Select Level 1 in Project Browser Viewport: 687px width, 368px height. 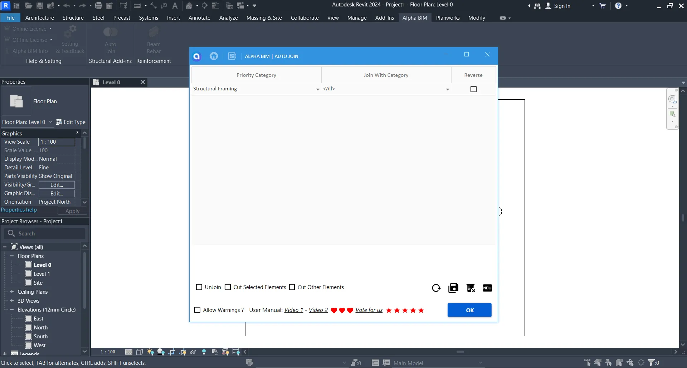[42, 274]
